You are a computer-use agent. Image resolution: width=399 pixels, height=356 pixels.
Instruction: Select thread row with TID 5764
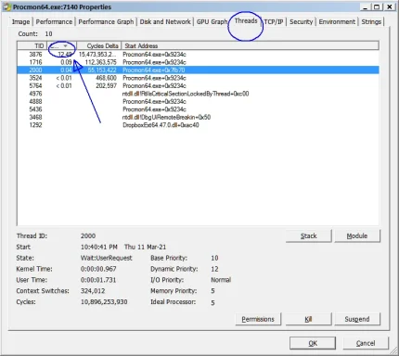click(x=198, y=86)
